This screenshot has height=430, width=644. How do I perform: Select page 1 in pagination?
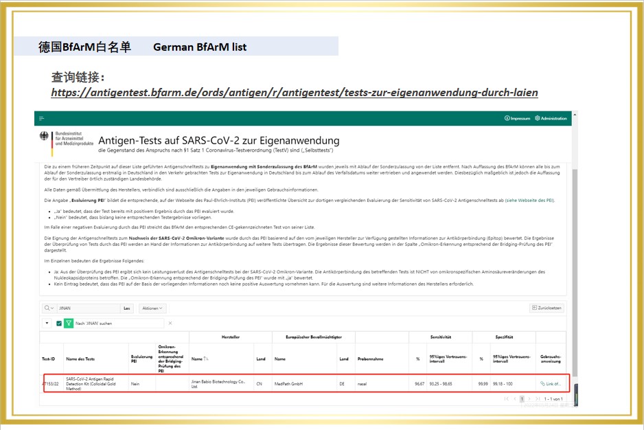pos(522,398)
